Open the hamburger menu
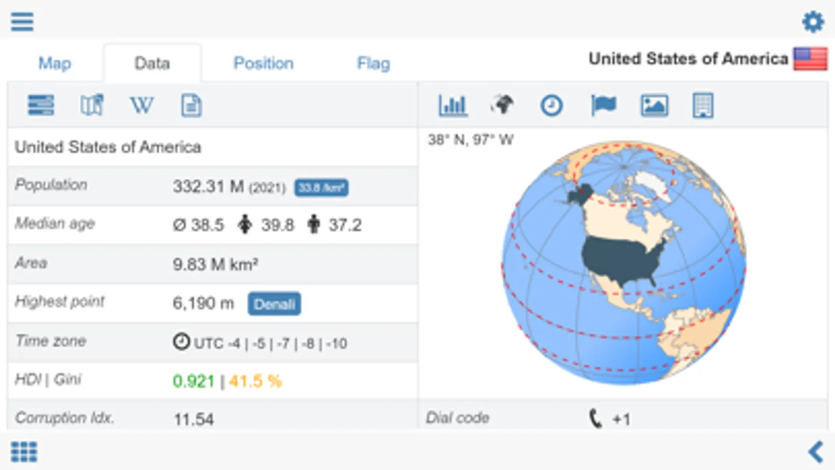This screenshot has height=470, width=835. [22, 21]
